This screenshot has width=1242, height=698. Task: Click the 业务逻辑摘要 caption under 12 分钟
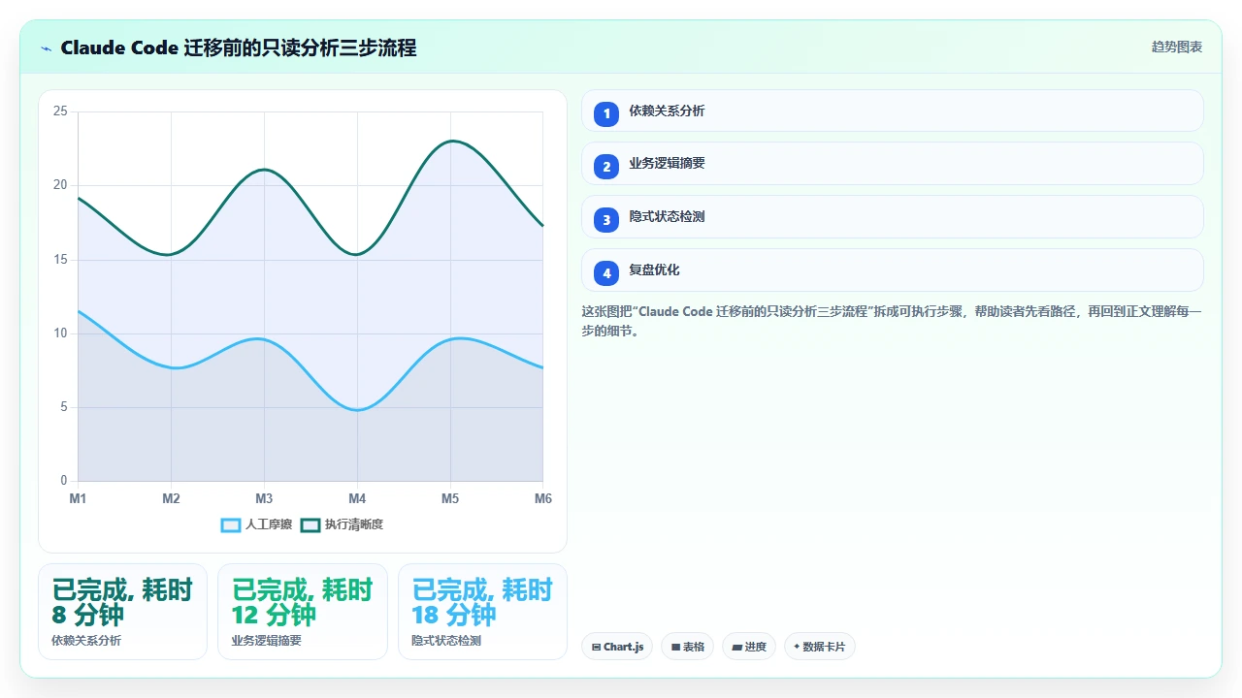(267, 641)
